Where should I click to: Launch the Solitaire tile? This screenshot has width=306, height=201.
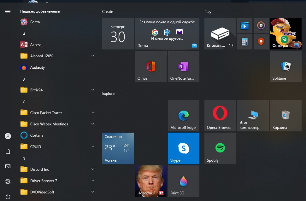coord(286,66)
